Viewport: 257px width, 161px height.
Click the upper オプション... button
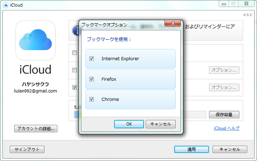[224, 70]
